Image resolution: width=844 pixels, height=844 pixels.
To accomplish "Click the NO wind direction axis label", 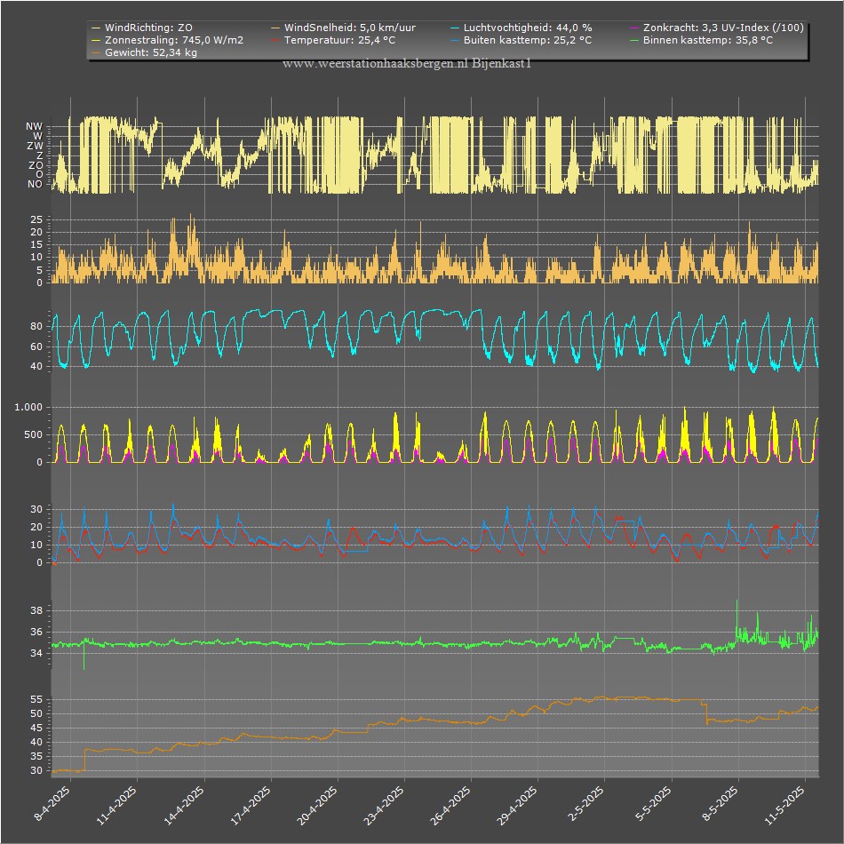I will coord(35,184).
